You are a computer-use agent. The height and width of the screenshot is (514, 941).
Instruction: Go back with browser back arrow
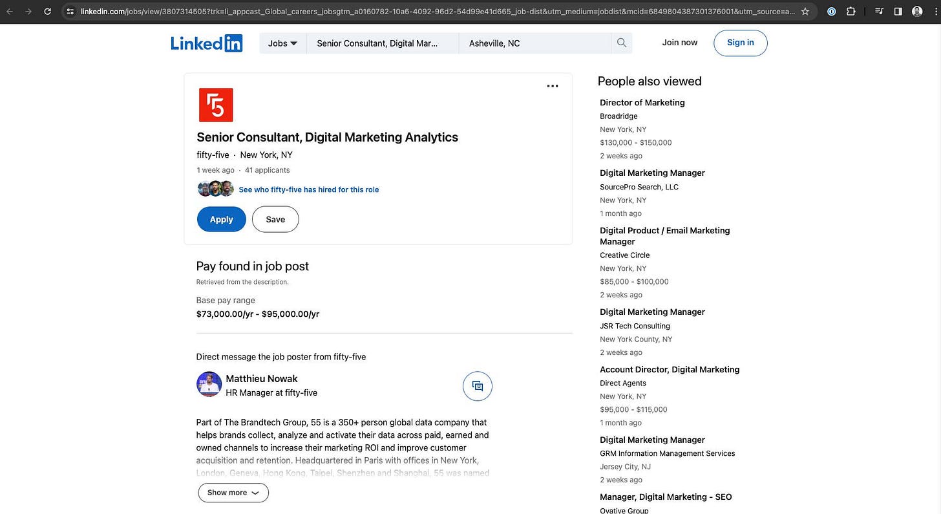pos(10,11)
